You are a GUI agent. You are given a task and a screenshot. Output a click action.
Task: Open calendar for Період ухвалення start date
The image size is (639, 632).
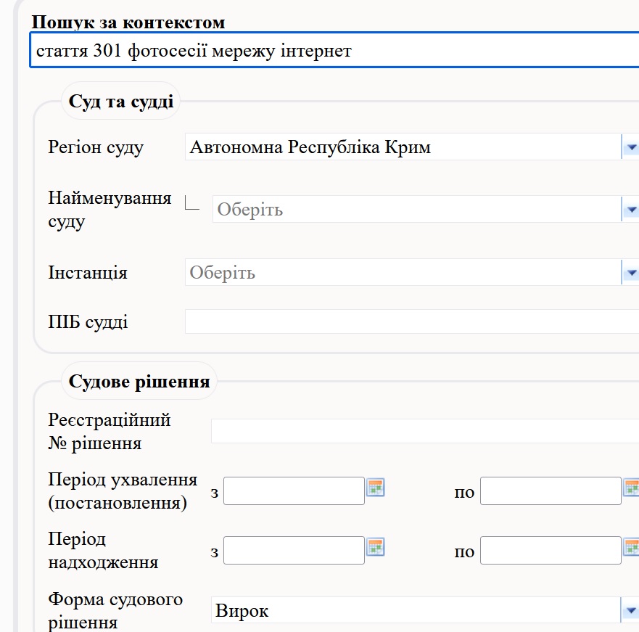[x=375, y=488]
